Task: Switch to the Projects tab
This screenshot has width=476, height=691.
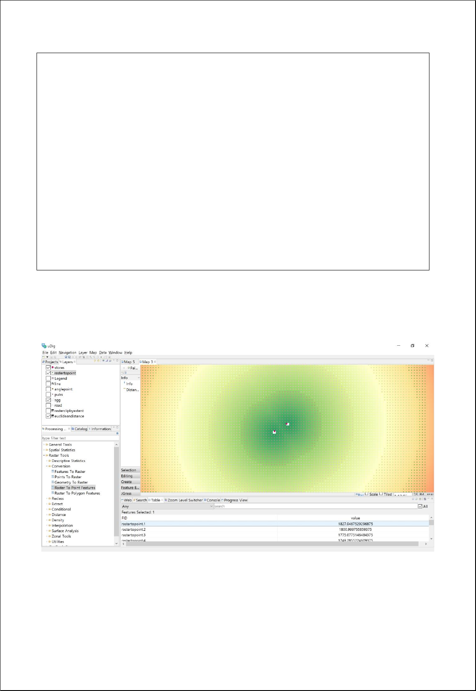Action: 50,362
